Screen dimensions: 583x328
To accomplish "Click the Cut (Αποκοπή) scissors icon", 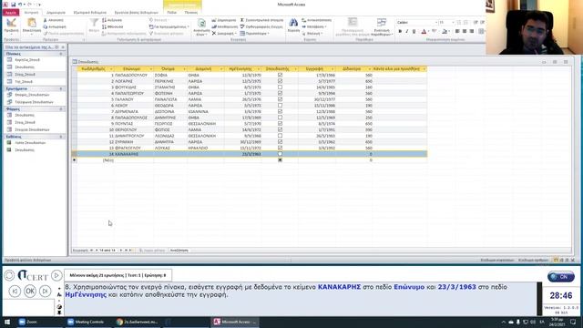I will [x=46, y=20].
